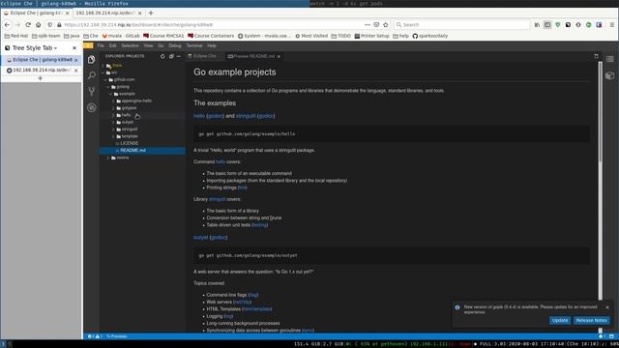Click the explorer refresh icon
This screenshot has height=348, width=619.
162,56
